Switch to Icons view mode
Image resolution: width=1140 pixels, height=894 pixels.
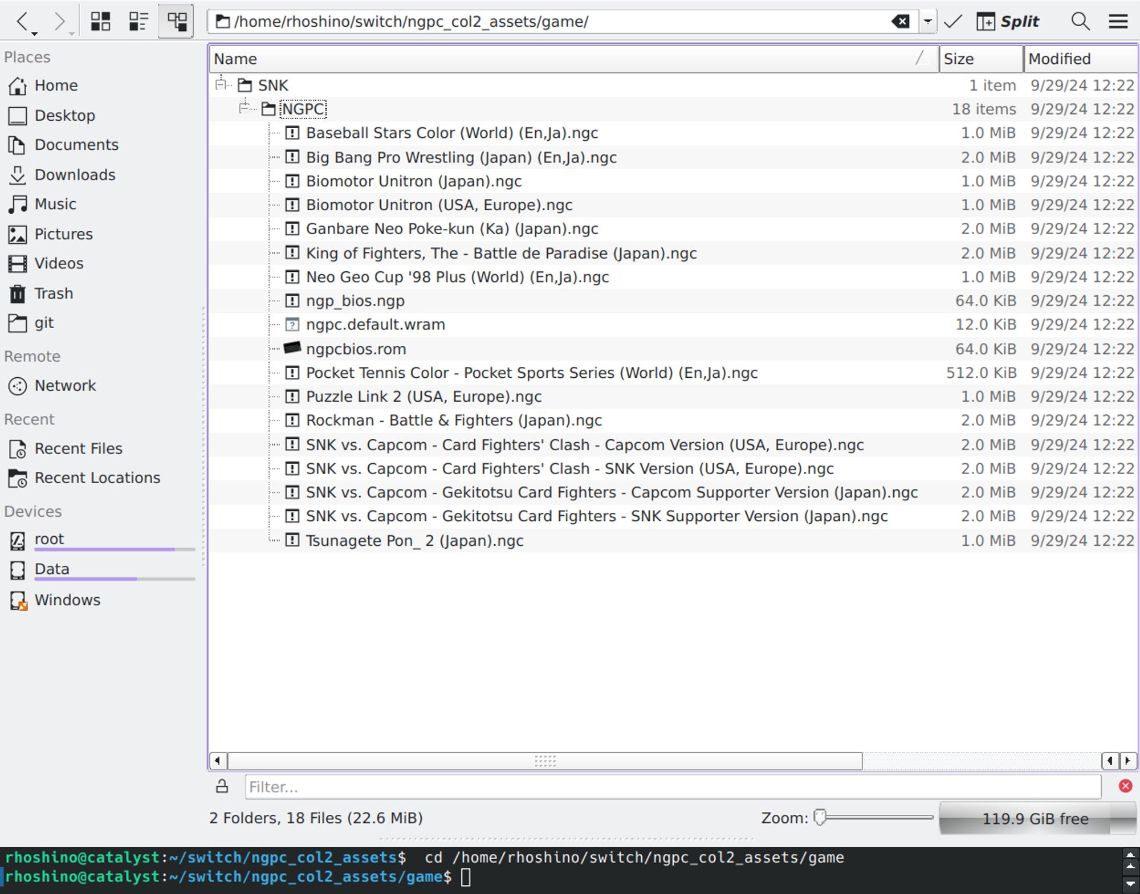pyautogui.click(x=100, y=22)
